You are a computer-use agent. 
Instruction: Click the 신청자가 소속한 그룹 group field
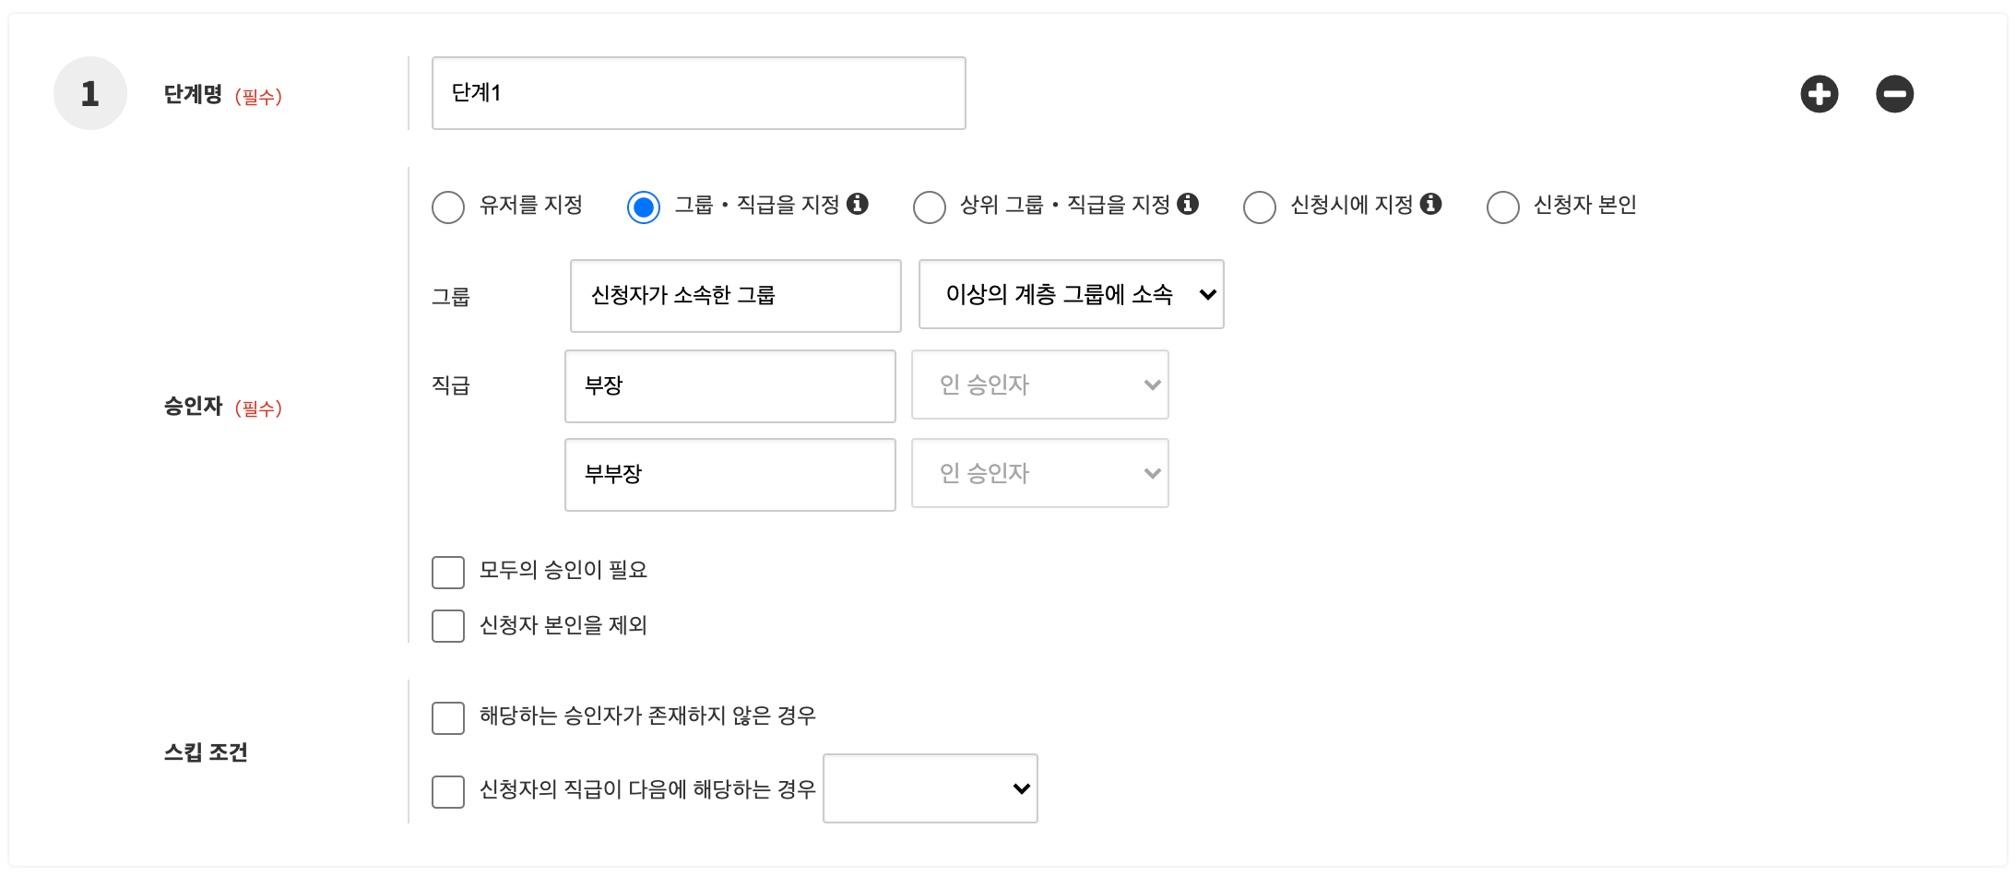click(735, 295)
